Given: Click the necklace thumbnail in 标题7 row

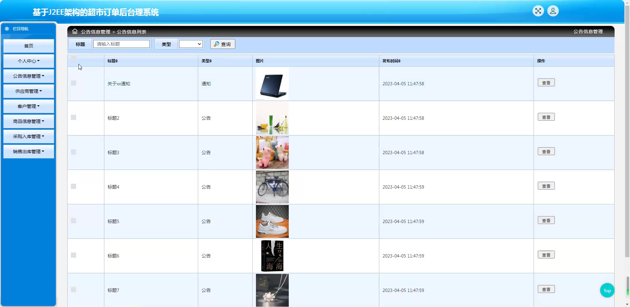Looking at the screenshot, I should [272, 290].
